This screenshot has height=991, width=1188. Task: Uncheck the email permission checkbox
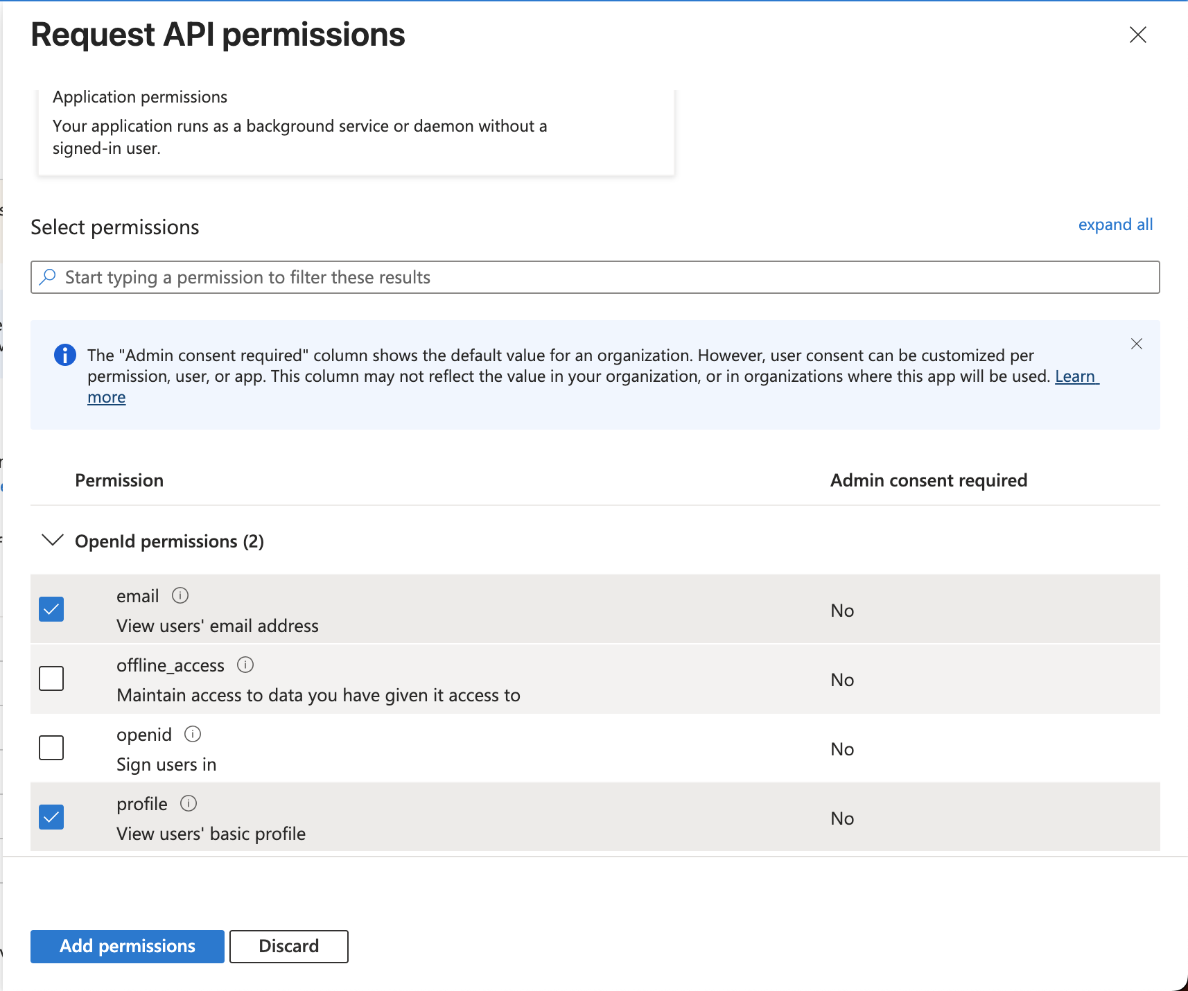click(x=51, y=609)
